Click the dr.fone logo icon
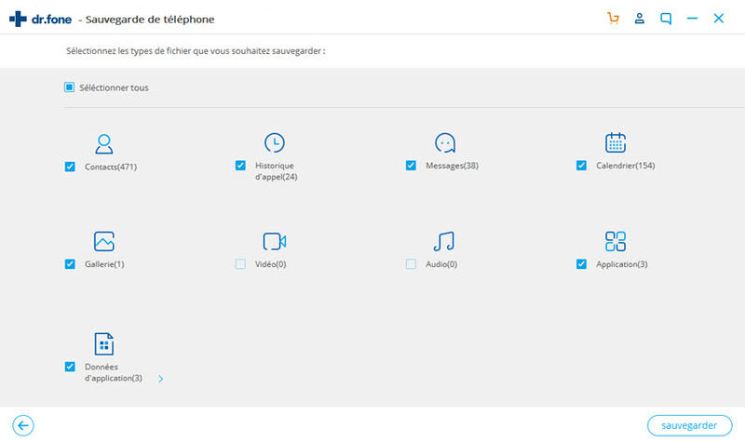Screen dimensions: 745x442 (x=18, y=19)
